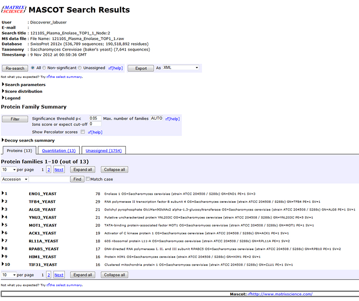Viewport: 359px width, 301px height.
Task: Expand protein family 9 HIM1_YEAST
Action: click(3, 256)
